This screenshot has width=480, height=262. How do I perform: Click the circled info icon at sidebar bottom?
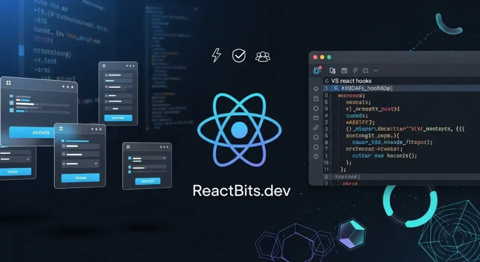[316, 157]
